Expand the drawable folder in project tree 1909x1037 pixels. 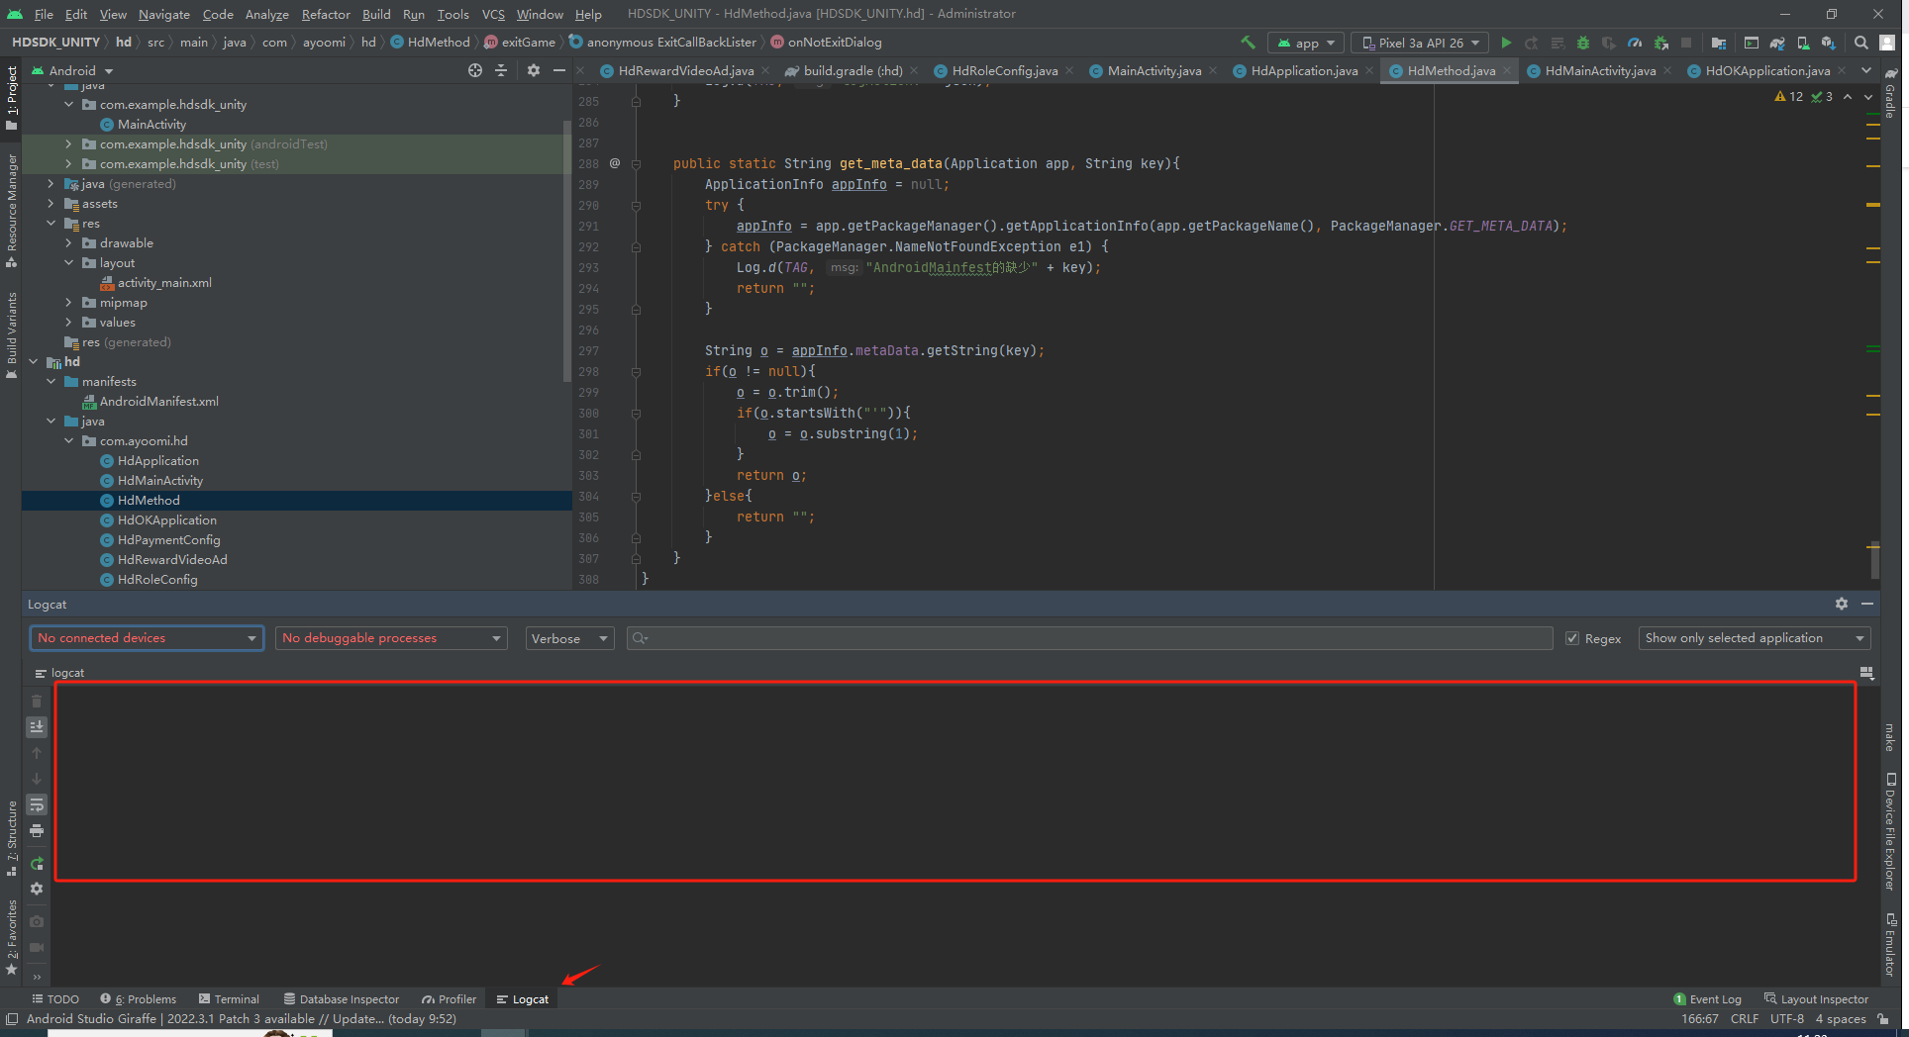click(68, 243)
